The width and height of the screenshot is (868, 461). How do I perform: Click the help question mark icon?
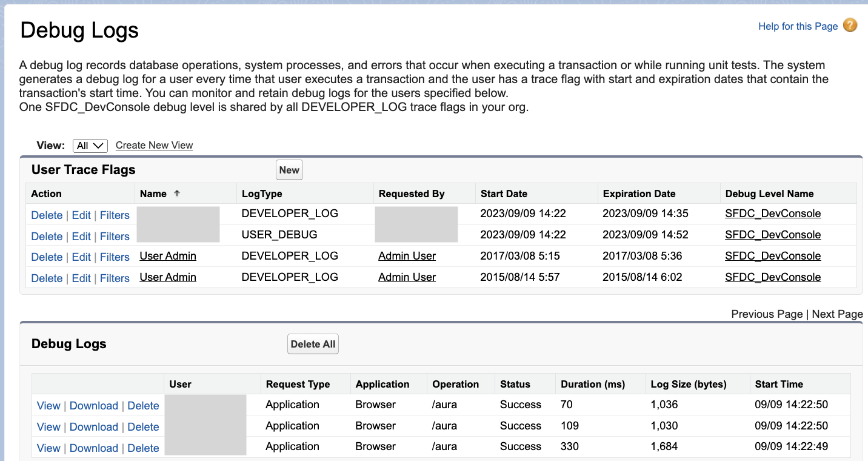[850, 25]
